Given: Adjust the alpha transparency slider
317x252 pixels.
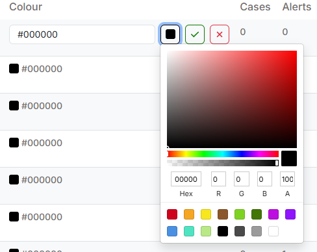Looking at the screenshot, I should [x=223, y=163].
